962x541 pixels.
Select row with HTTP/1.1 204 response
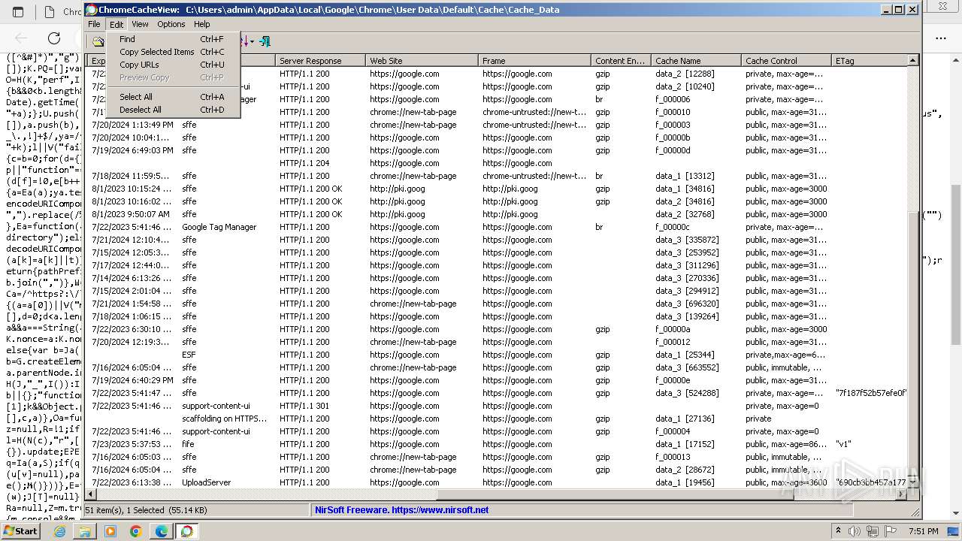tap(498, 163)
